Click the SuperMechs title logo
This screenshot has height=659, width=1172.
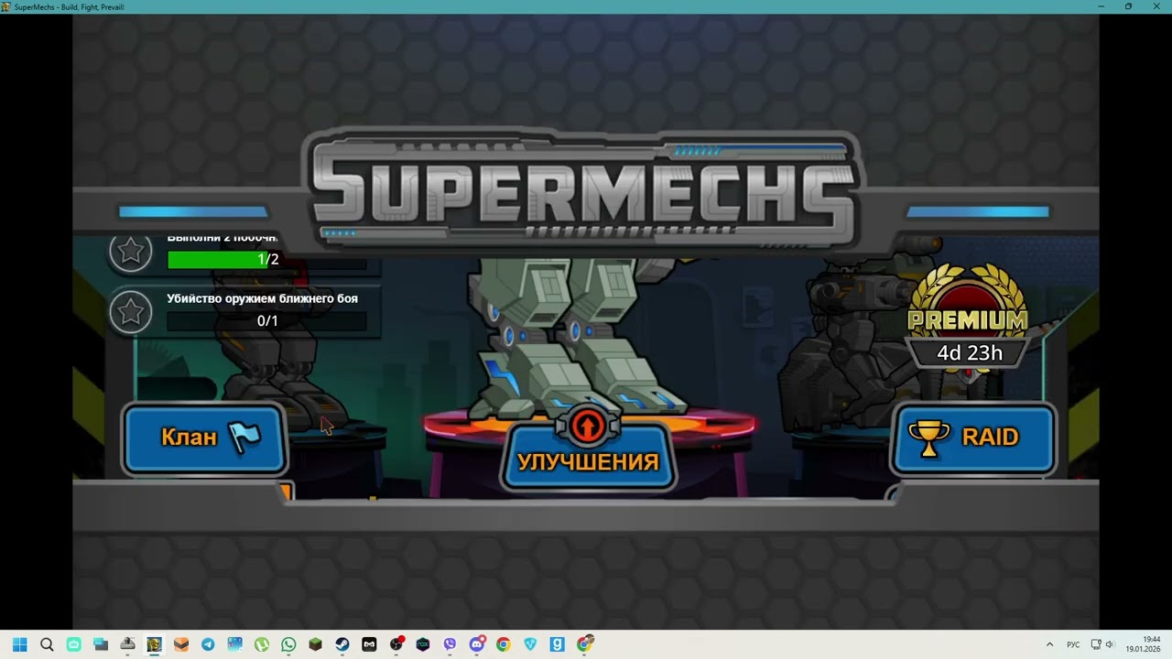(x=582, y=190)
